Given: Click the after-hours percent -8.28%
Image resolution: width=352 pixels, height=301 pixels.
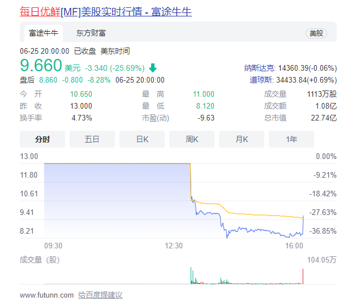Looking at the screenshot, I should [99, 80].
